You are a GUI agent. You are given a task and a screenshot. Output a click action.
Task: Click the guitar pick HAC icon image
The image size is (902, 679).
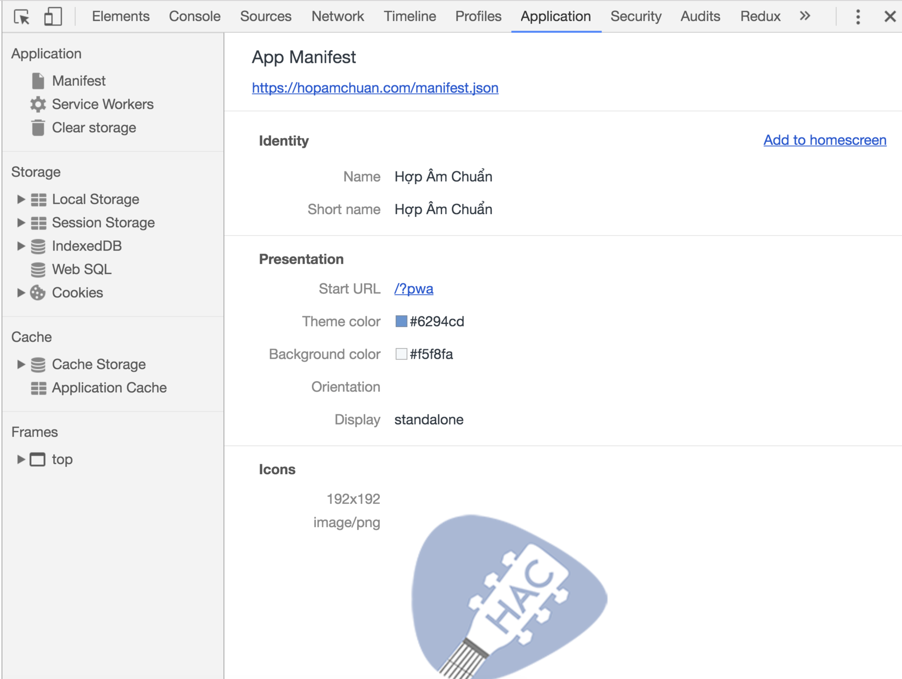click(509, 597)
